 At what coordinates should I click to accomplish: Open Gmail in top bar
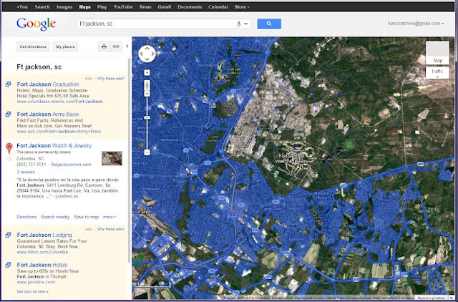tap(165, 6)
